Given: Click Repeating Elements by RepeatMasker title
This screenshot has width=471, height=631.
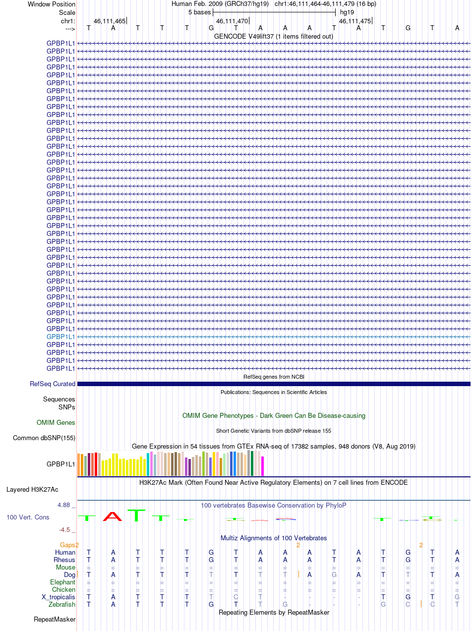Looking at the screenshot, I should tap(274, 613).
